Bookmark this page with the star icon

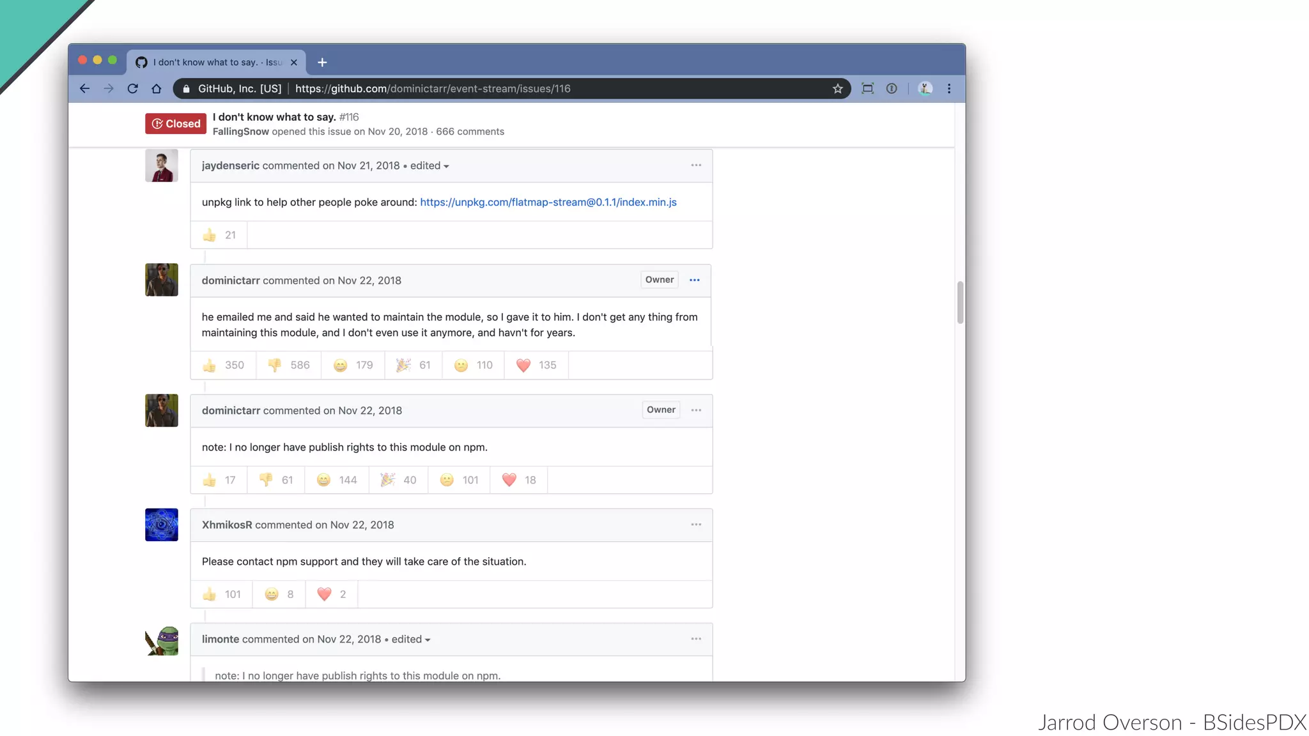click(x=837, y=89)
